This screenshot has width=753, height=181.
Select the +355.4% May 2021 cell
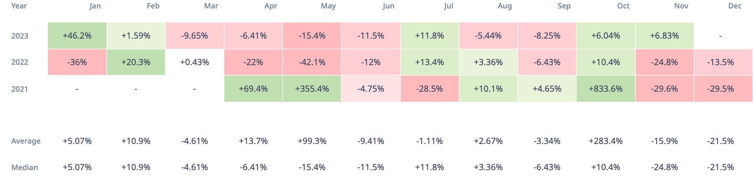click(312, 89)
